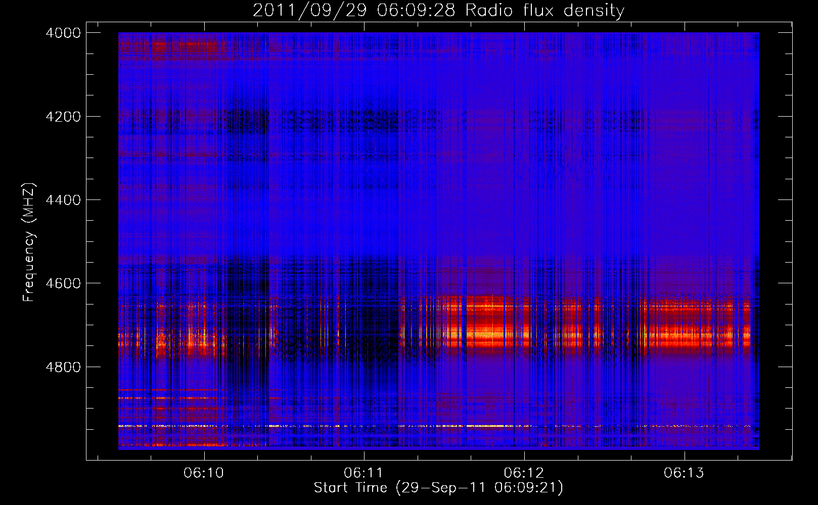Screen dimensions: 818x505
Task: Click the "Frequency (MHZ)" y-axis label
Action: (29, 242)
